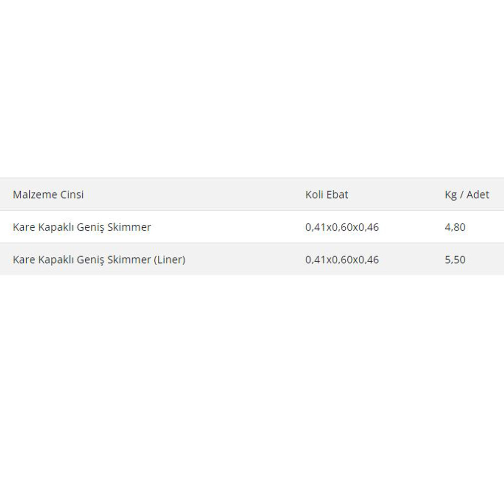Click the Koli Ebat column header

point(327,195)
